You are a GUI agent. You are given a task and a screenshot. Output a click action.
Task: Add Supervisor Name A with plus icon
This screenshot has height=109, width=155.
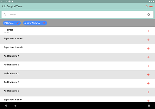[148, 40]
